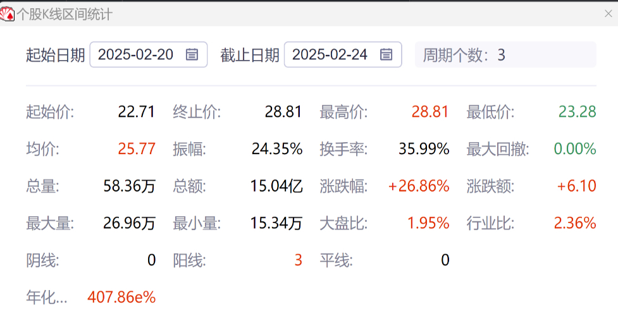Image resolution: width=618 pixels, height=316 pixels.
Task: Select the 周期个数 box showing 3
Action: pos(505,55)
